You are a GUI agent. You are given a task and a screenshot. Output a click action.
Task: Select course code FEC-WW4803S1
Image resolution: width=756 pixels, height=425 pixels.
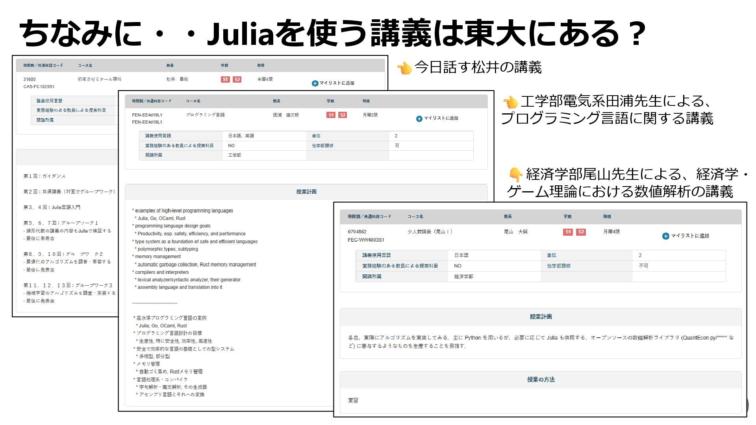366,240
